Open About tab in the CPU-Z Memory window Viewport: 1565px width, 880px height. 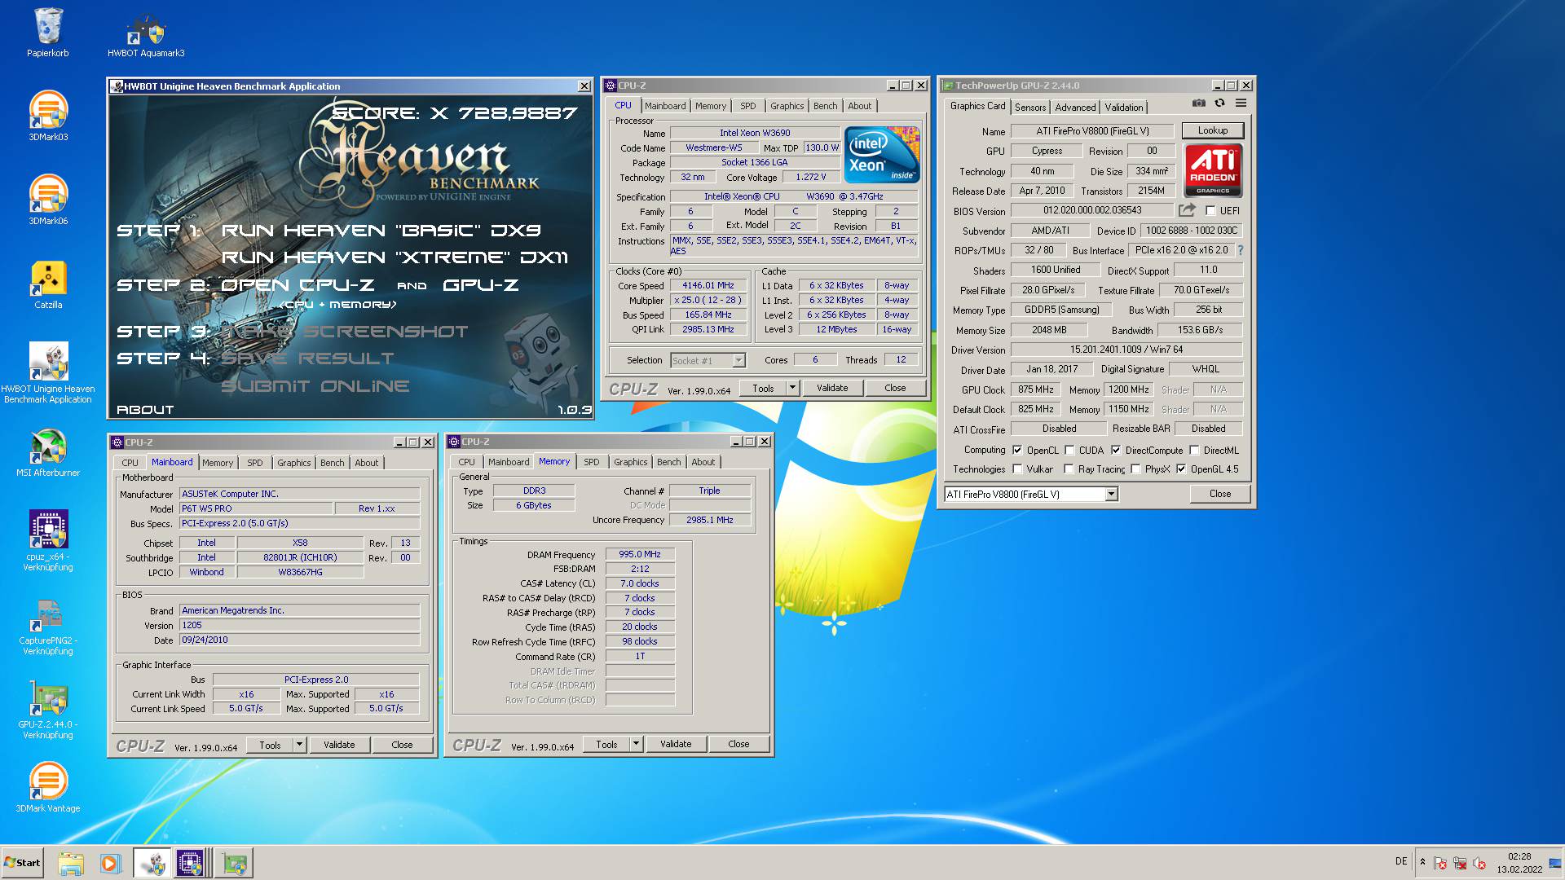(703, 462)
